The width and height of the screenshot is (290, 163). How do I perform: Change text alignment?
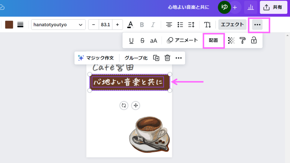169,25
